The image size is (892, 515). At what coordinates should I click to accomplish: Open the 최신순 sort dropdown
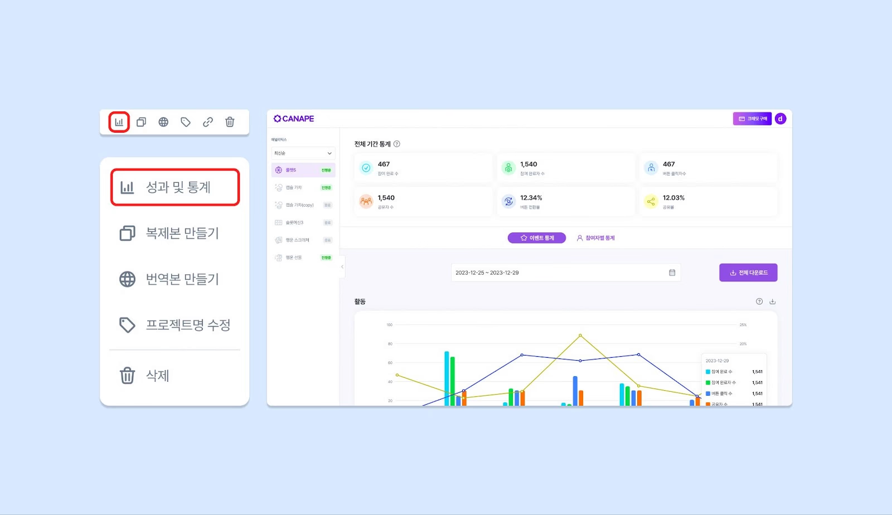coord(303,153)
